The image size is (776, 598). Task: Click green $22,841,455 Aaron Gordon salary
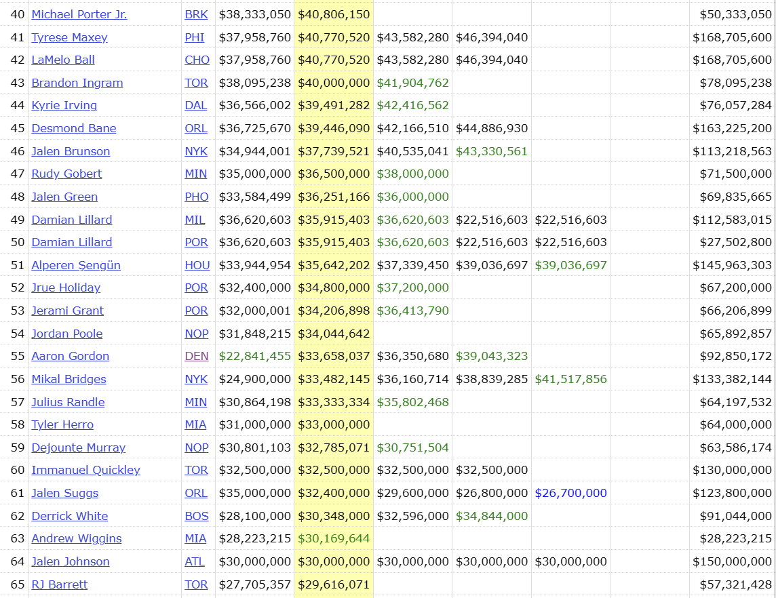pyautogui.click(x=255, y=356)
